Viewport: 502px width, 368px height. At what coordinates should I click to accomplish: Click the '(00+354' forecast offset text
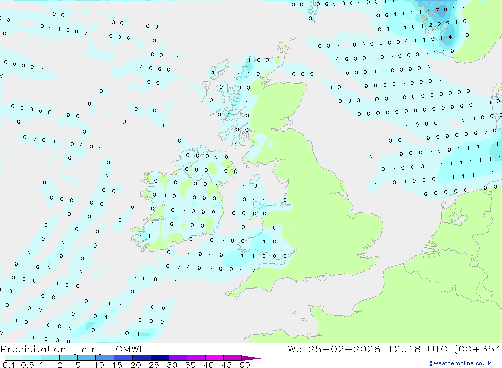tap(478, 349)
